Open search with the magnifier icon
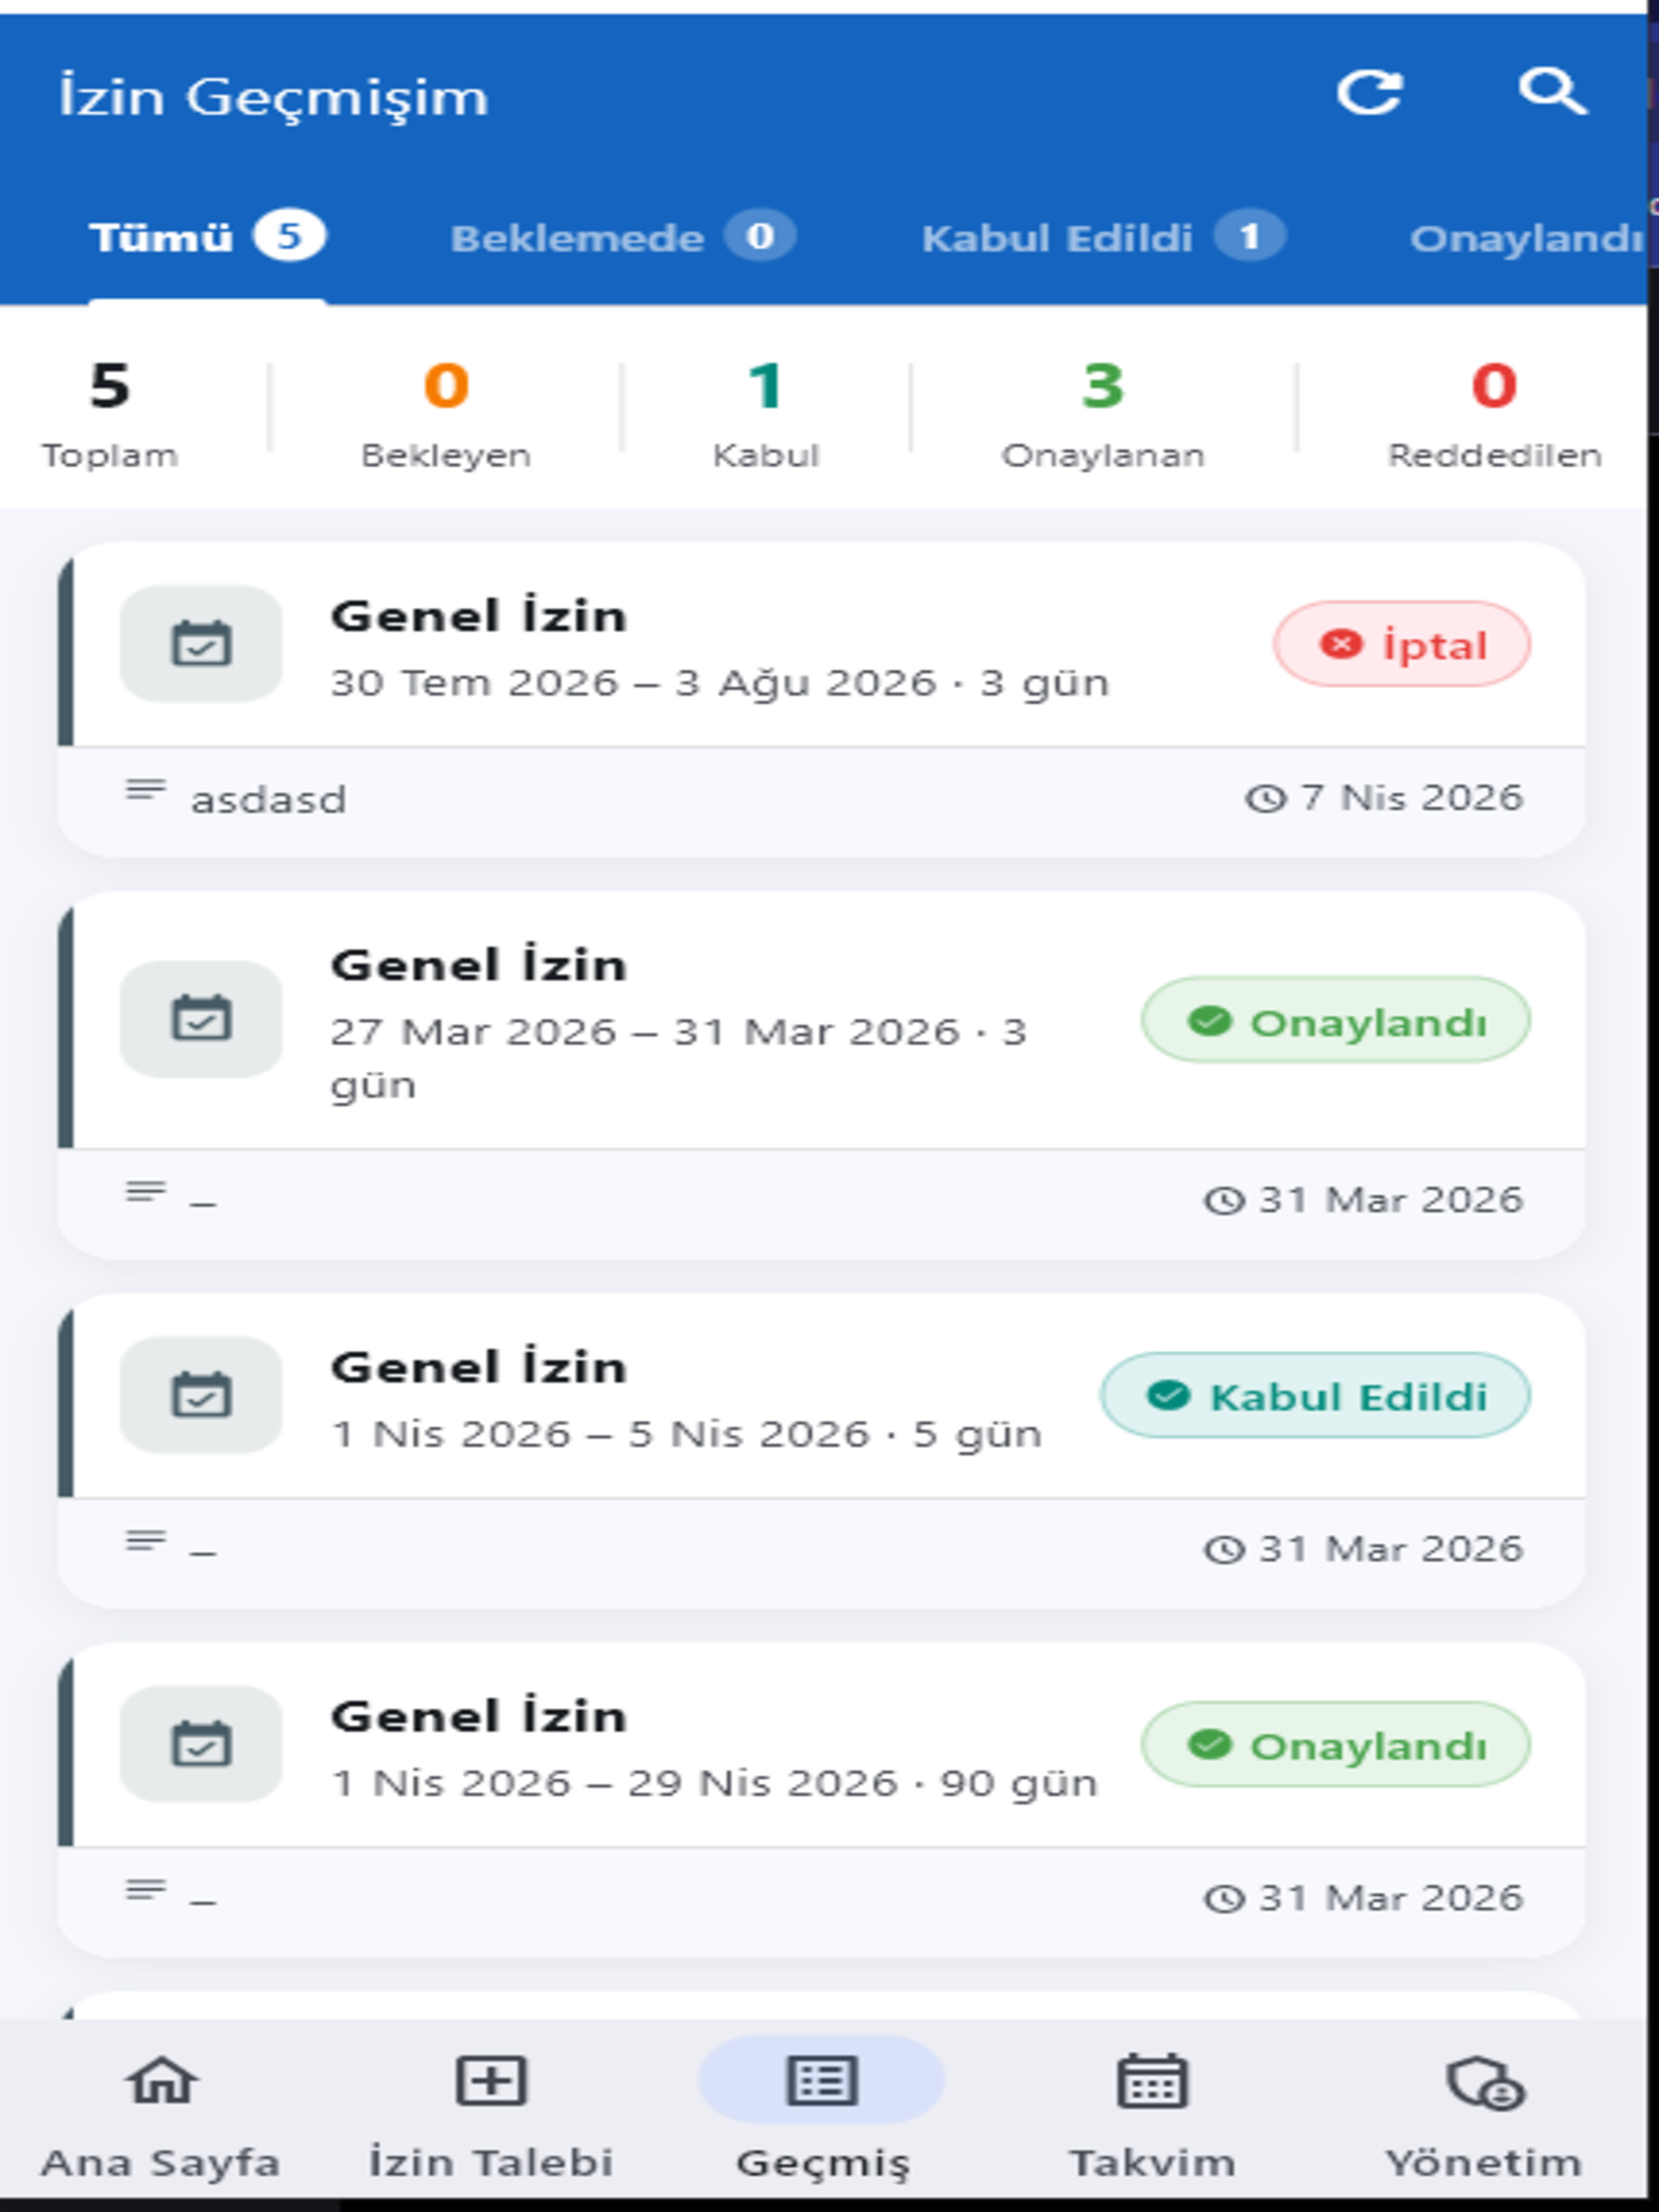The height and width of the screenshot is (2212, 1659). [1552, 93]
